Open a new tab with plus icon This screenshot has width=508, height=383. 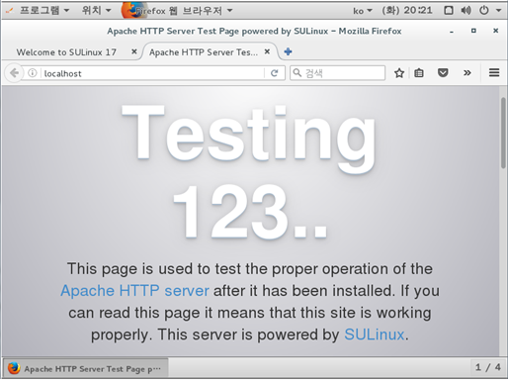coord(288,51)
